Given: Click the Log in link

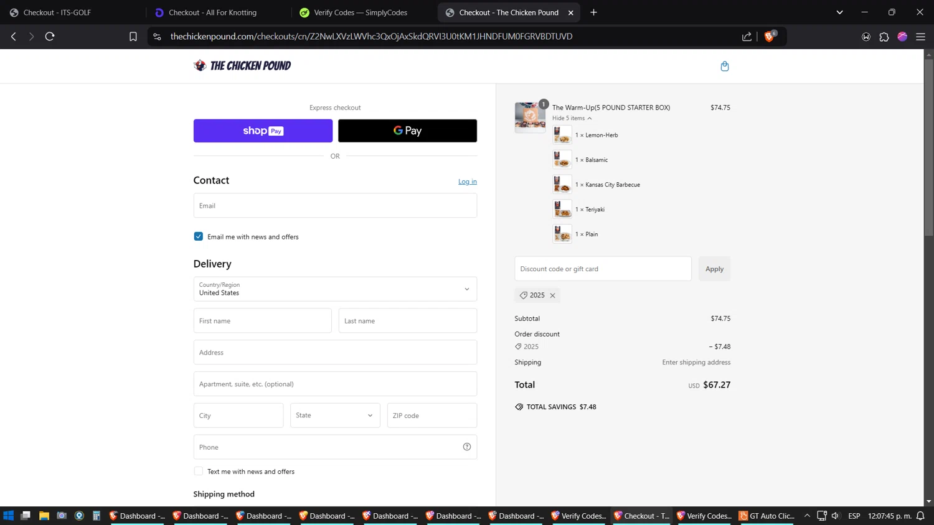Looking at the screenshot, I should (x=467, y=182).
